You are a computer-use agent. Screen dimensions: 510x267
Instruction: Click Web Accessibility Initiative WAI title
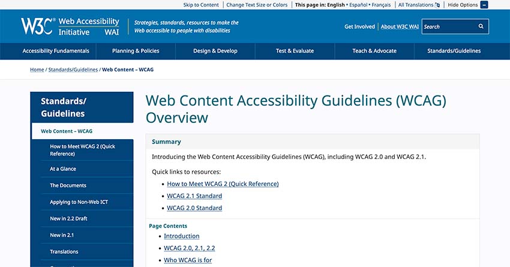[88, 26]
